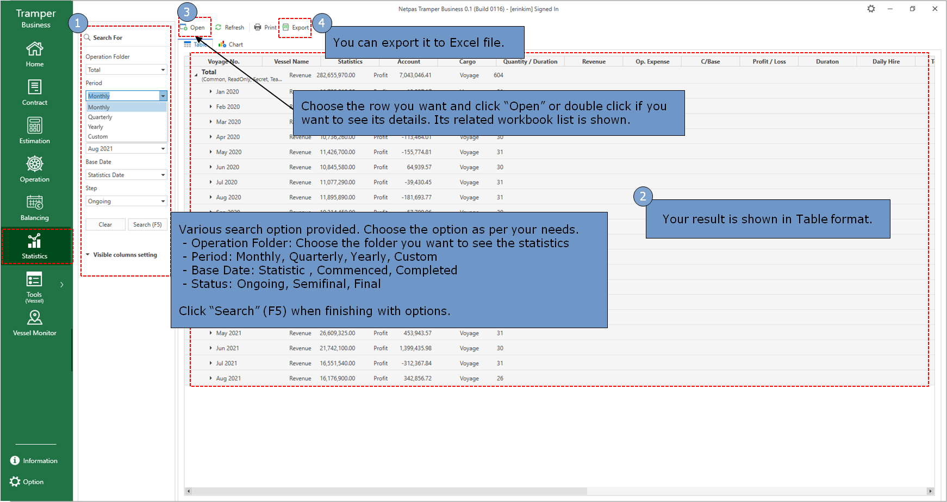
Task: Open the Home section in sidebar
Action: point(35,54)
